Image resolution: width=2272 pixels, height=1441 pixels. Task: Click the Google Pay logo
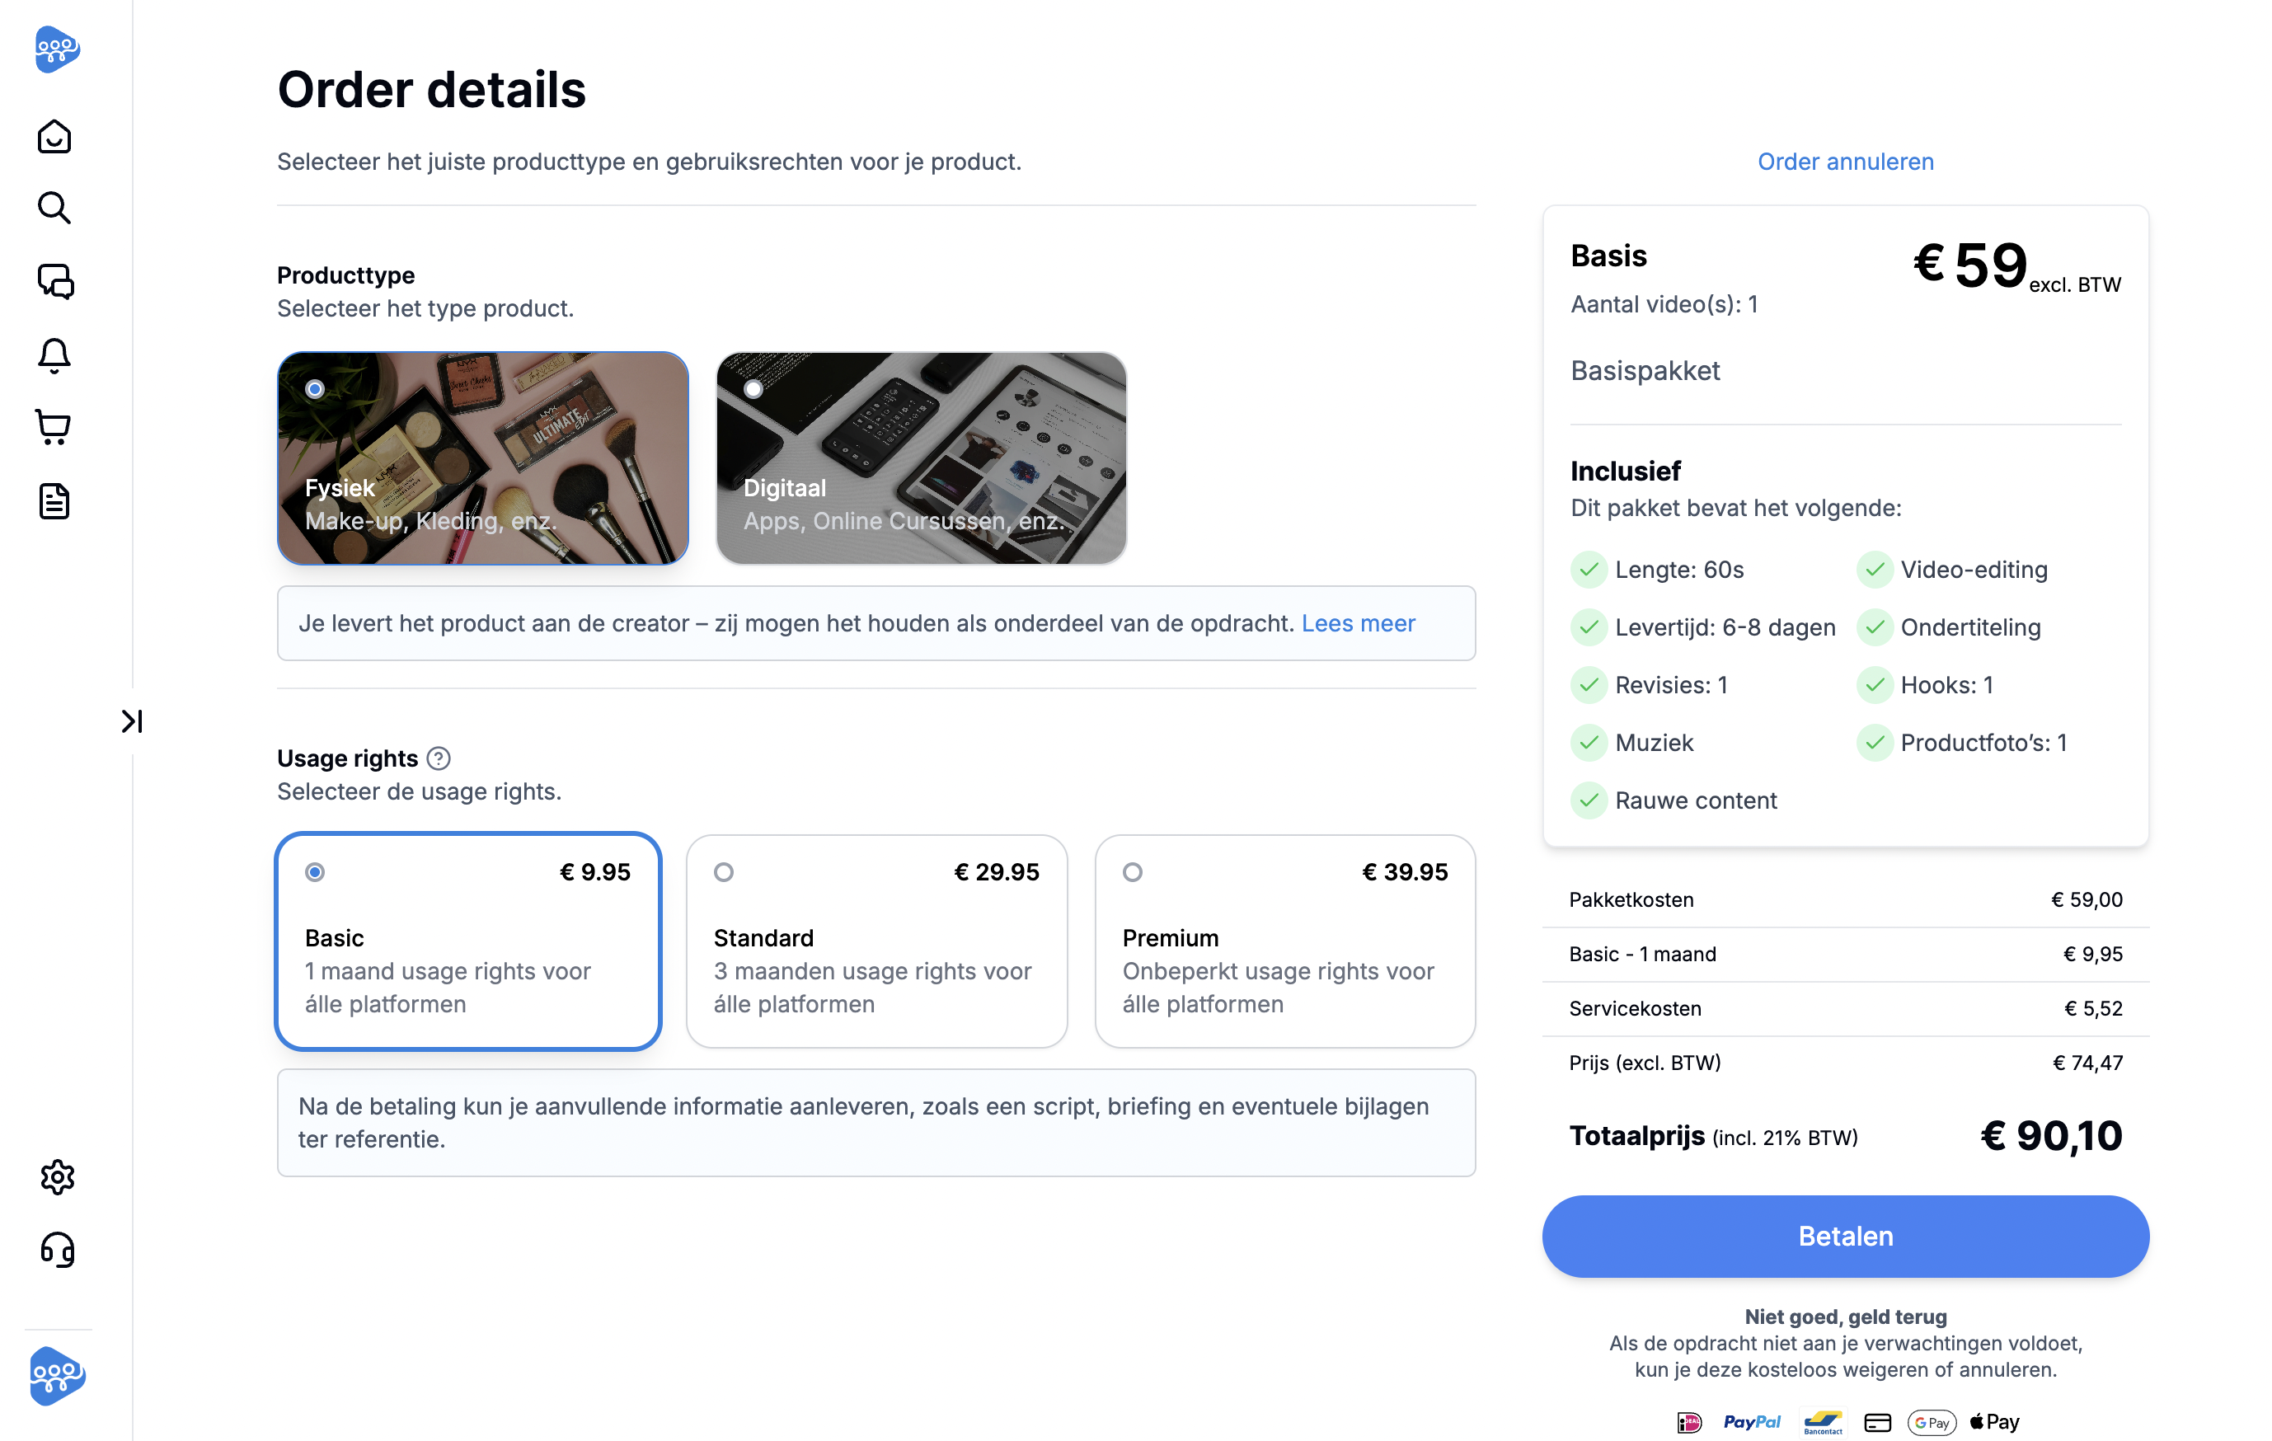coord(1932,1422)
